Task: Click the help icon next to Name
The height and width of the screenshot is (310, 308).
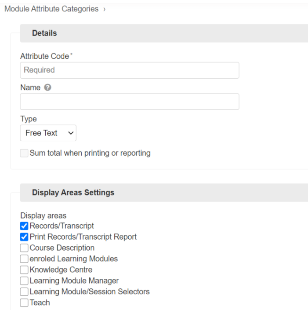Action: click(x=48, y=88)
